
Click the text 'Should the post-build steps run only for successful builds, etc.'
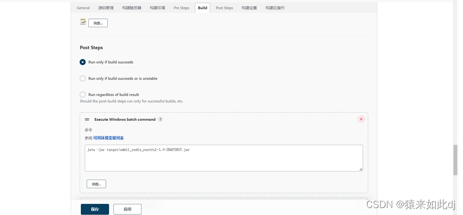click(131, 101)
